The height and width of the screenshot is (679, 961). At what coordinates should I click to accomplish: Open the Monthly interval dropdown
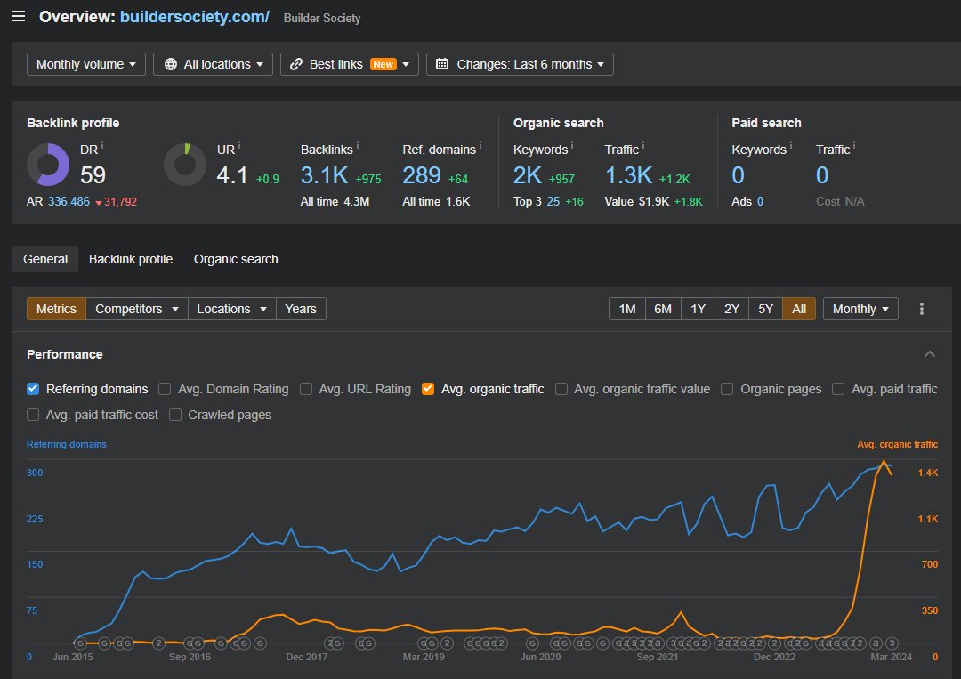(x=860, y=309)
